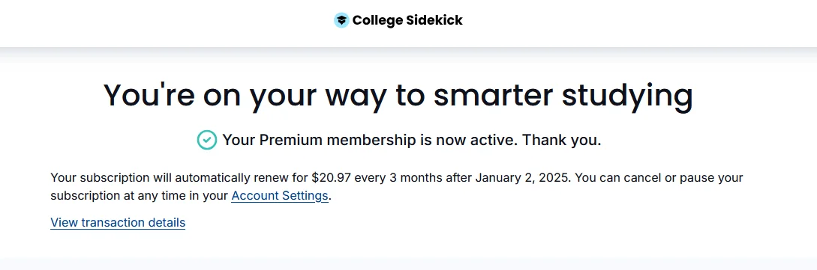Click the word "You're" in the heading

click(149, 95)
